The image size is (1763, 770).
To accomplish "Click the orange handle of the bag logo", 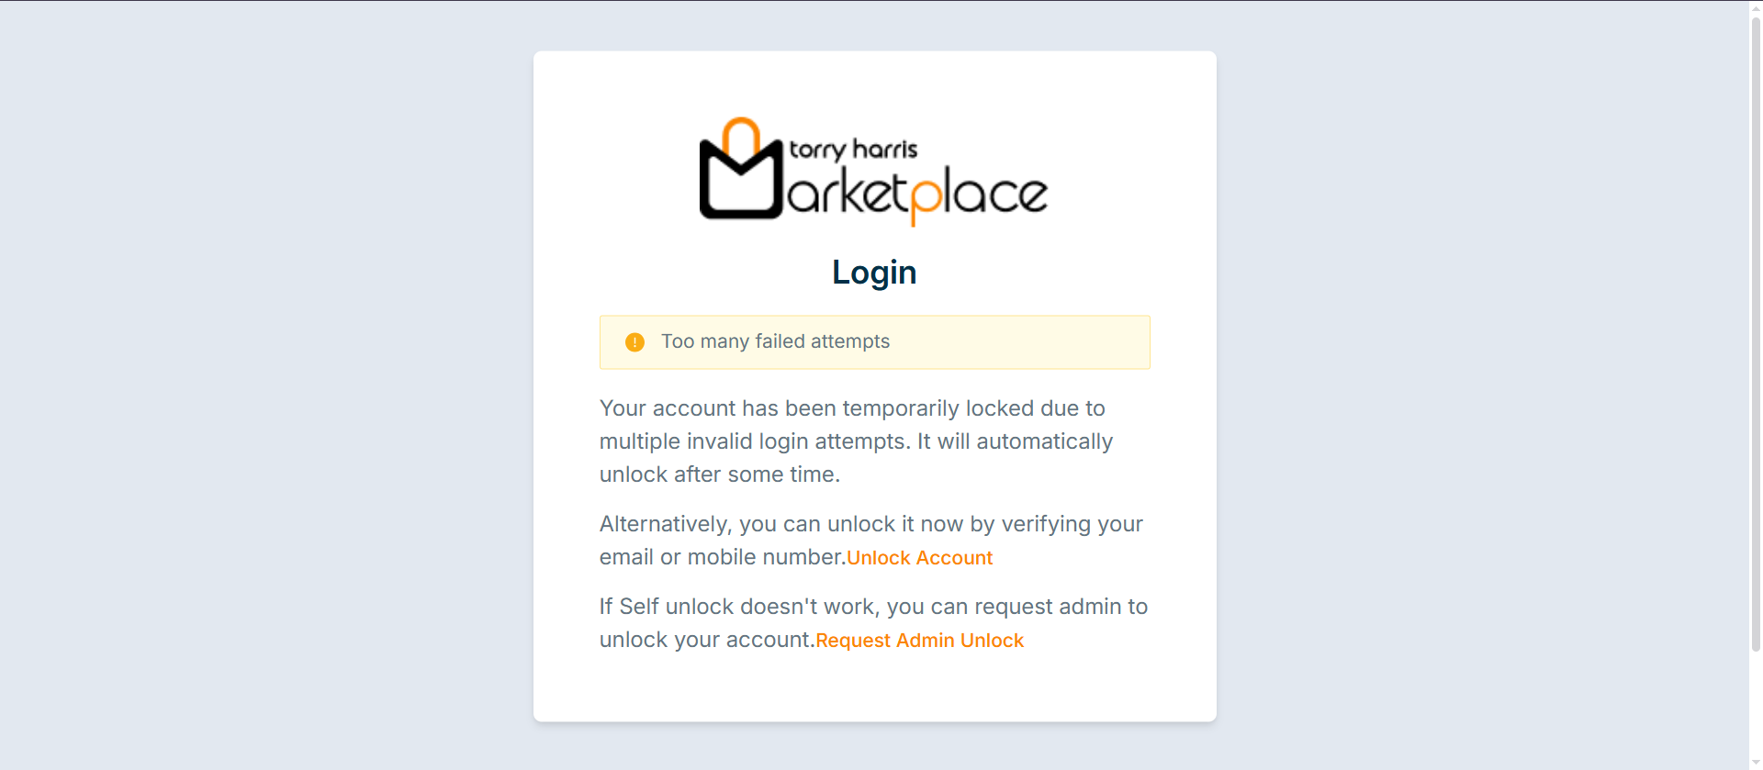I will [741, 134].
